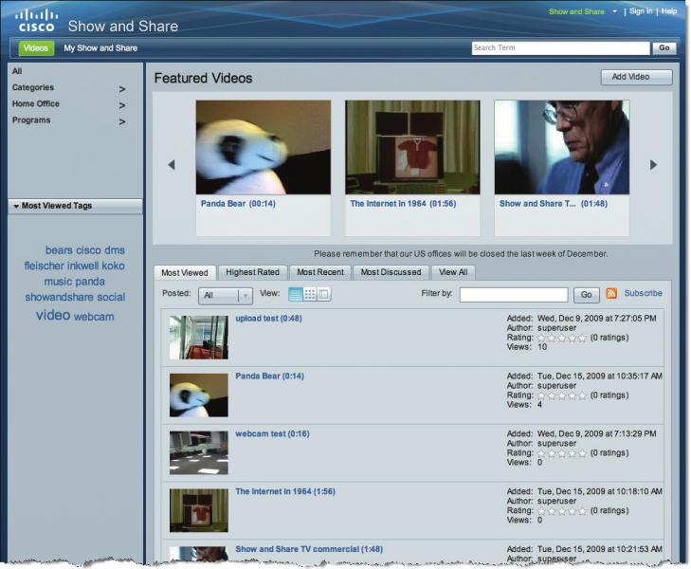
Task: Click the fleischer tag
Action: coord(44,266)
